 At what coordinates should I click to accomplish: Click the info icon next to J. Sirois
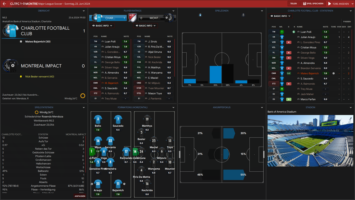point(146,41)
